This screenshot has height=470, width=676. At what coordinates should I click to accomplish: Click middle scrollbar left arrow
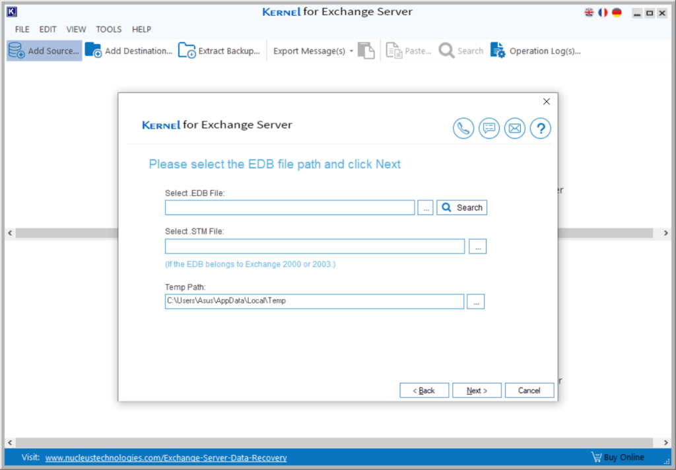10,233
